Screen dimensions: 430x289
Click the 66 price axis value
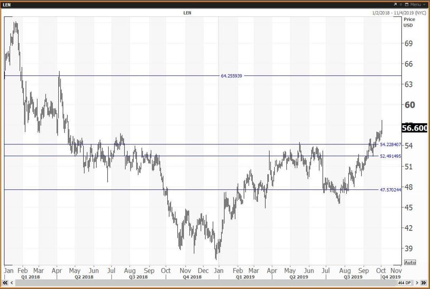tap(409, 64)
